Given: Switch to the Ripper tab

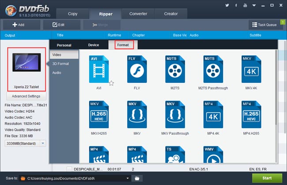Looking at the screenshot, I should [x=106, y=14].
